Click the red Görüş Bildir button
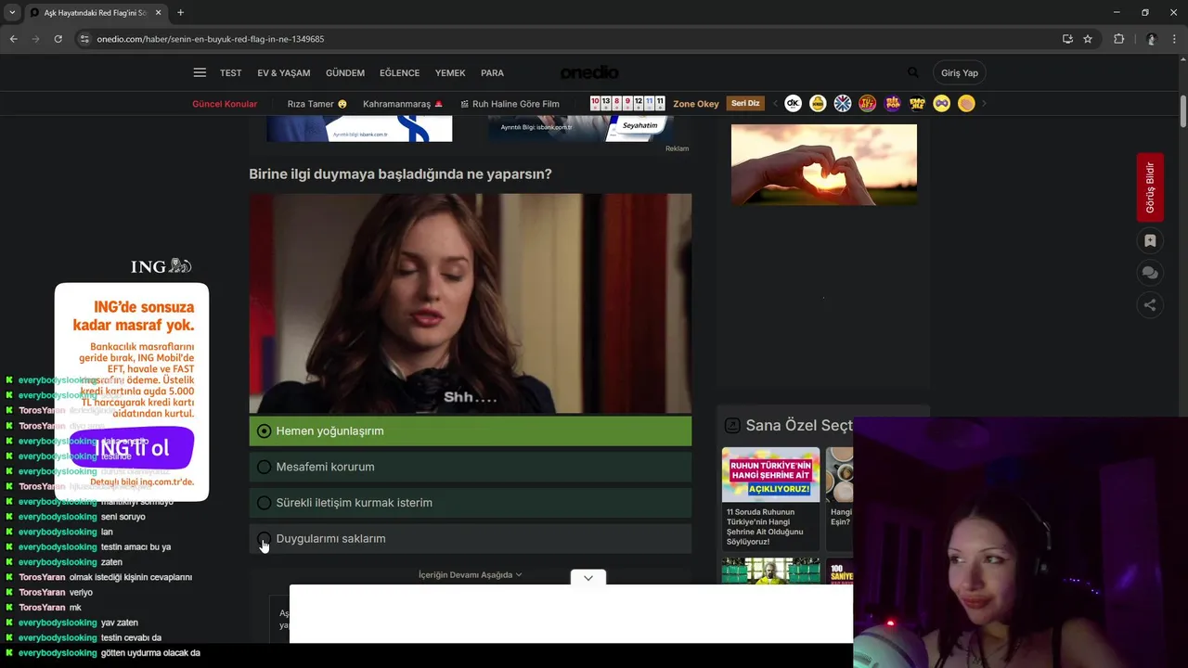The width and height of the screenshot is (1188, 668). coord(1150,187)
